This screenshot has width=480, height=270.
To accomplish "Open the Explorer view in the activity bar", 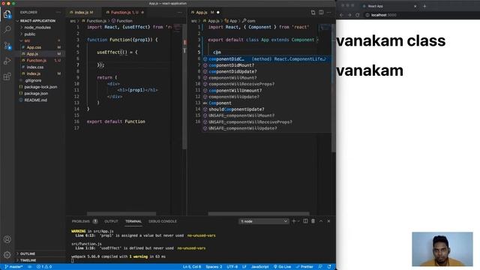I will (7, 14).
